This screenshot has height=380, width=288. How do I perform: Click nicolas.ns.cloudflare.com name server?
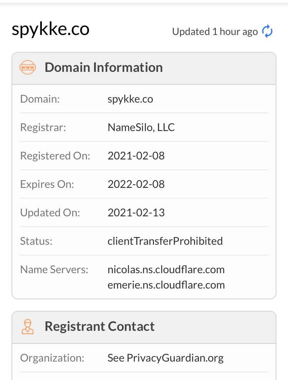point(166,270)
